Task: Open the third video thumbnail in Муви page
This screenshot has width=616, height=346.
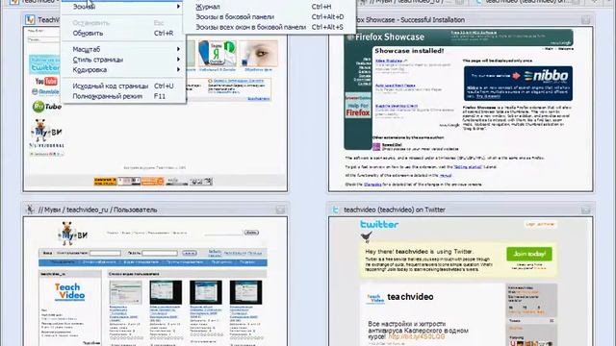Action: coord(206,292)
